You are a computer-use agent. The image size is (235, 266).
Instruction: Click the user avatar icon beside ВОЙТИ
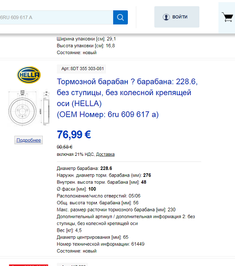coord(166,17)
